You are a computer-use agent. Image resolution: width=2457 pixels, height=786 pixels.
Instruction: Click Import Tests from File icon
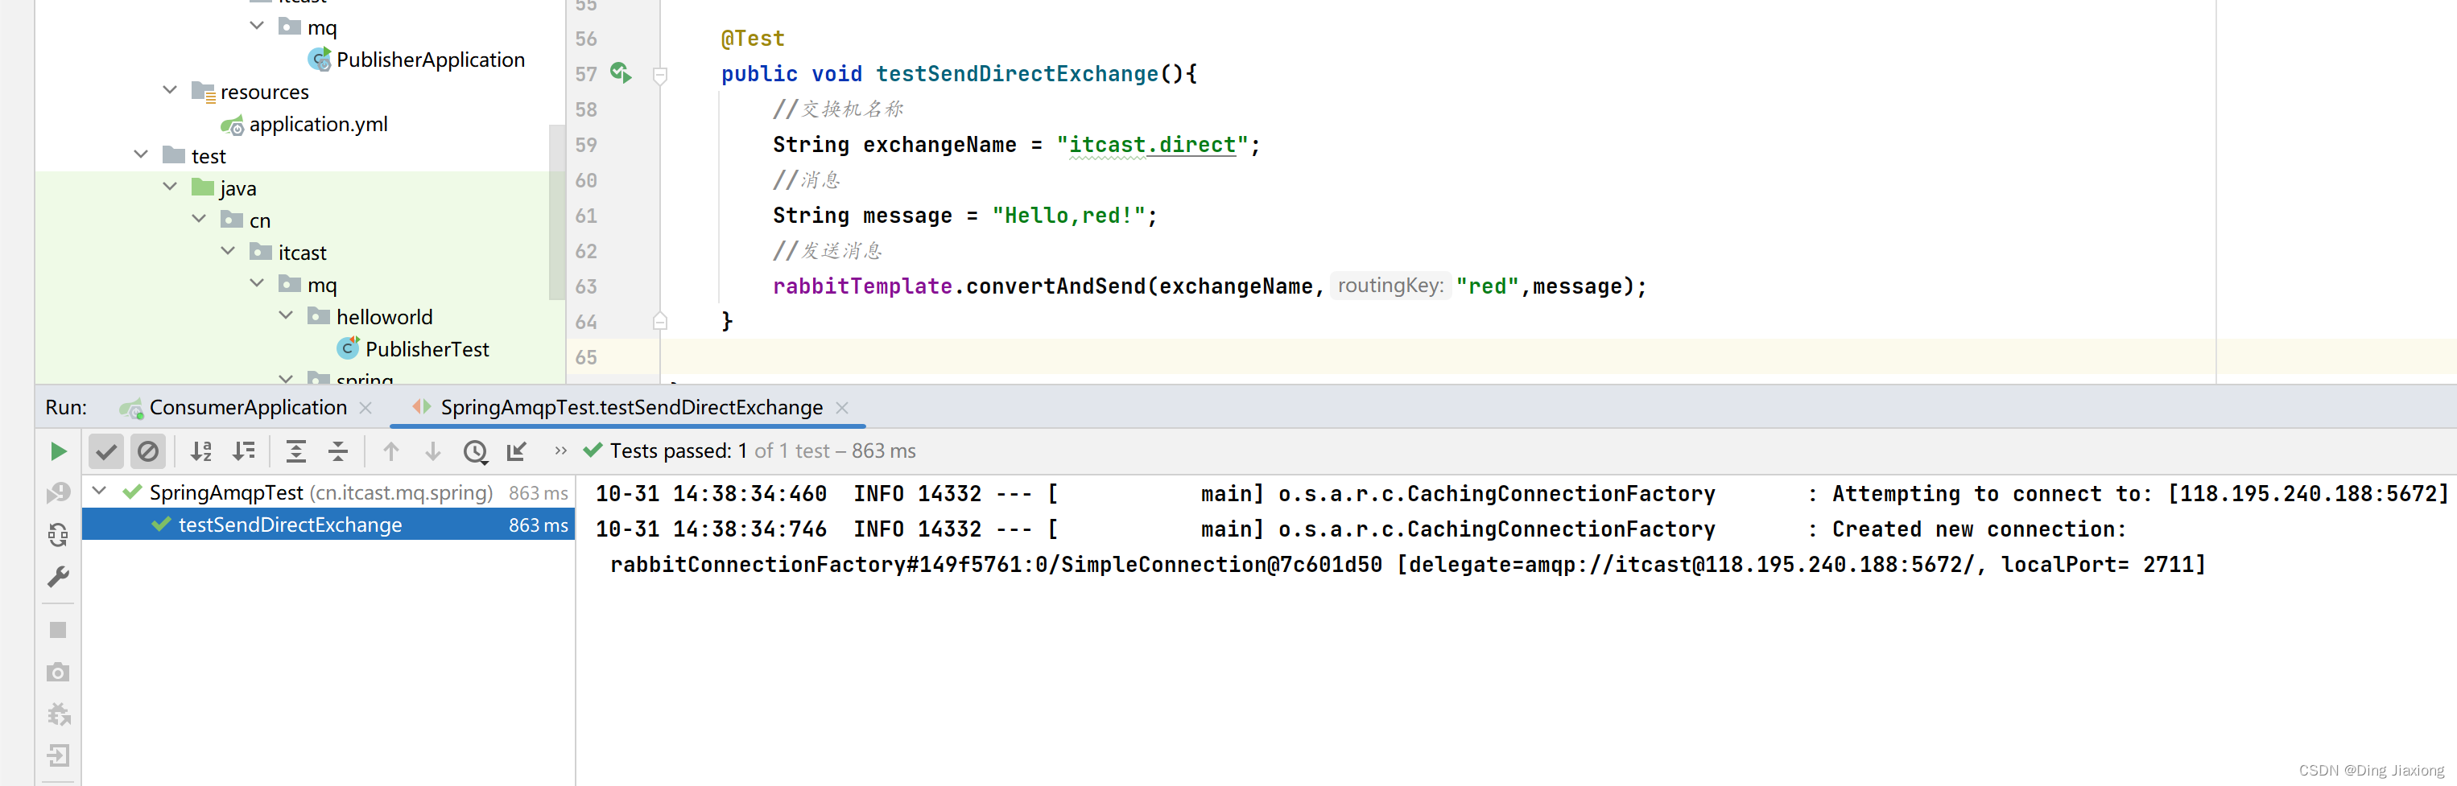517,451
